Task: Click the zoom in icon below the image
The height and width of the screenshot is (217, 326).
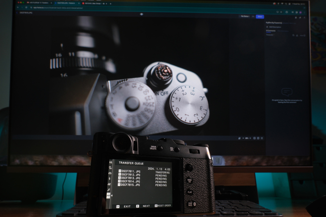Action: pyautogui.click(x=251, y=138)
